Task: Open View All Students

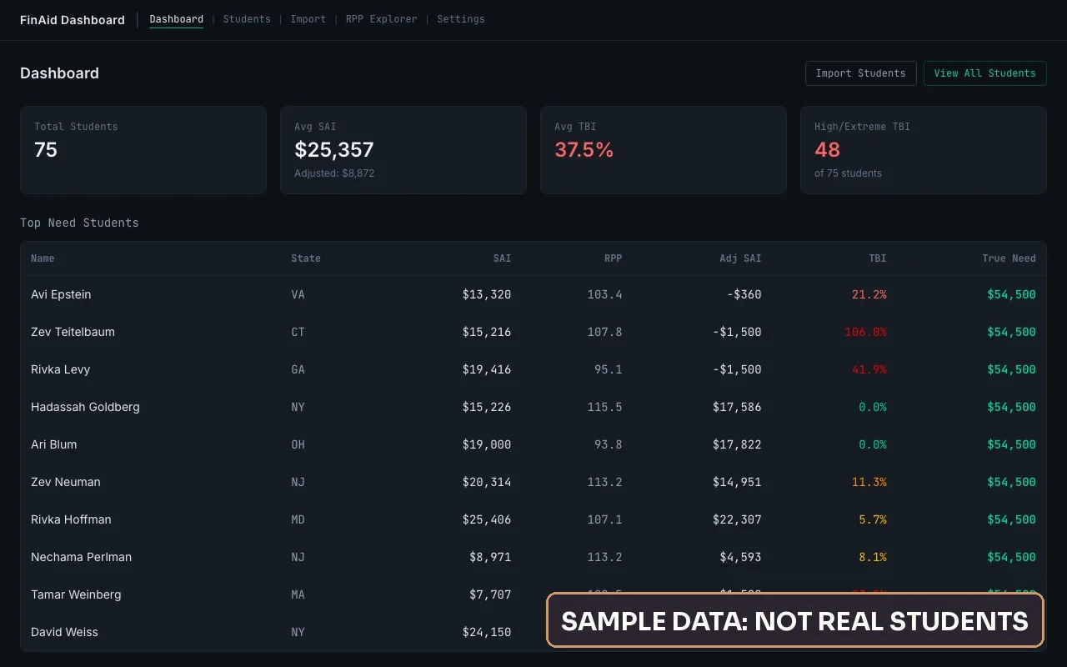Action: pos(985,73)
